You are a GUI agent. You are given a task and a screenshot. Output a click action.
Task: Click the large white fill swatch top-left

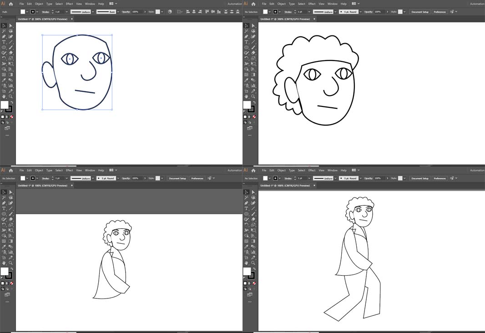click(5, 105)
